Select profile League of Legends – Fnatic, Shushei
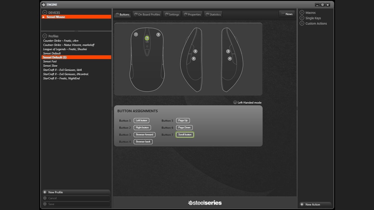This screenshot has height=210, width=374. click(65, 49)
